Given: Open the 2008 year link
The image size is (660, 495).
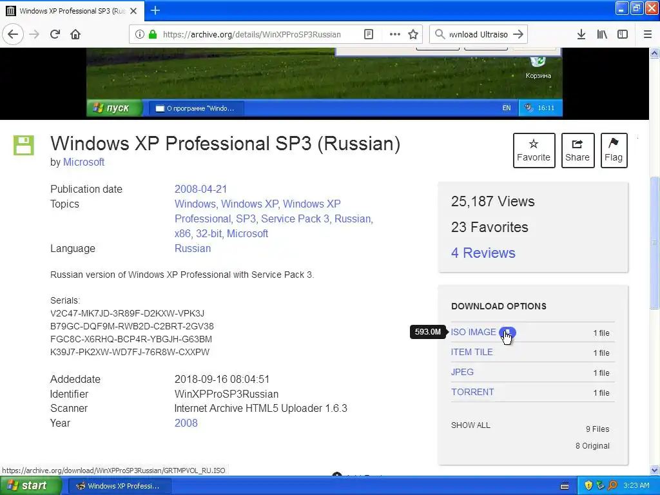Looking at the screenshot, I should [186, 423].
